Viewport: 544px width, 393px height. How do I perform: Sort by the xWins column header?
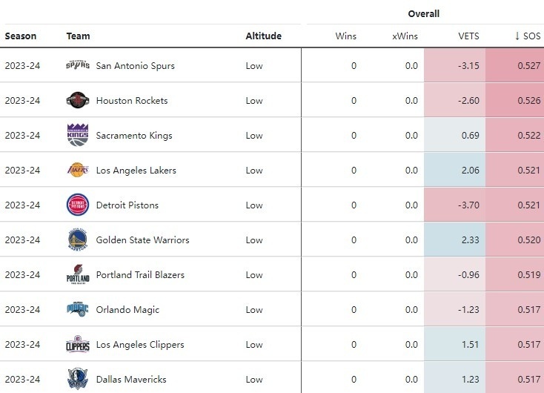405,36
